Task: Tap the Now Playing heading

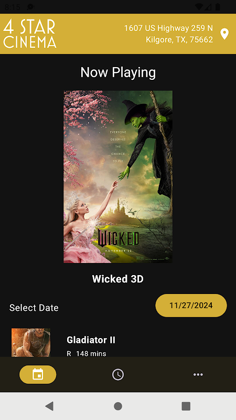Action: [x=118, y=72]
